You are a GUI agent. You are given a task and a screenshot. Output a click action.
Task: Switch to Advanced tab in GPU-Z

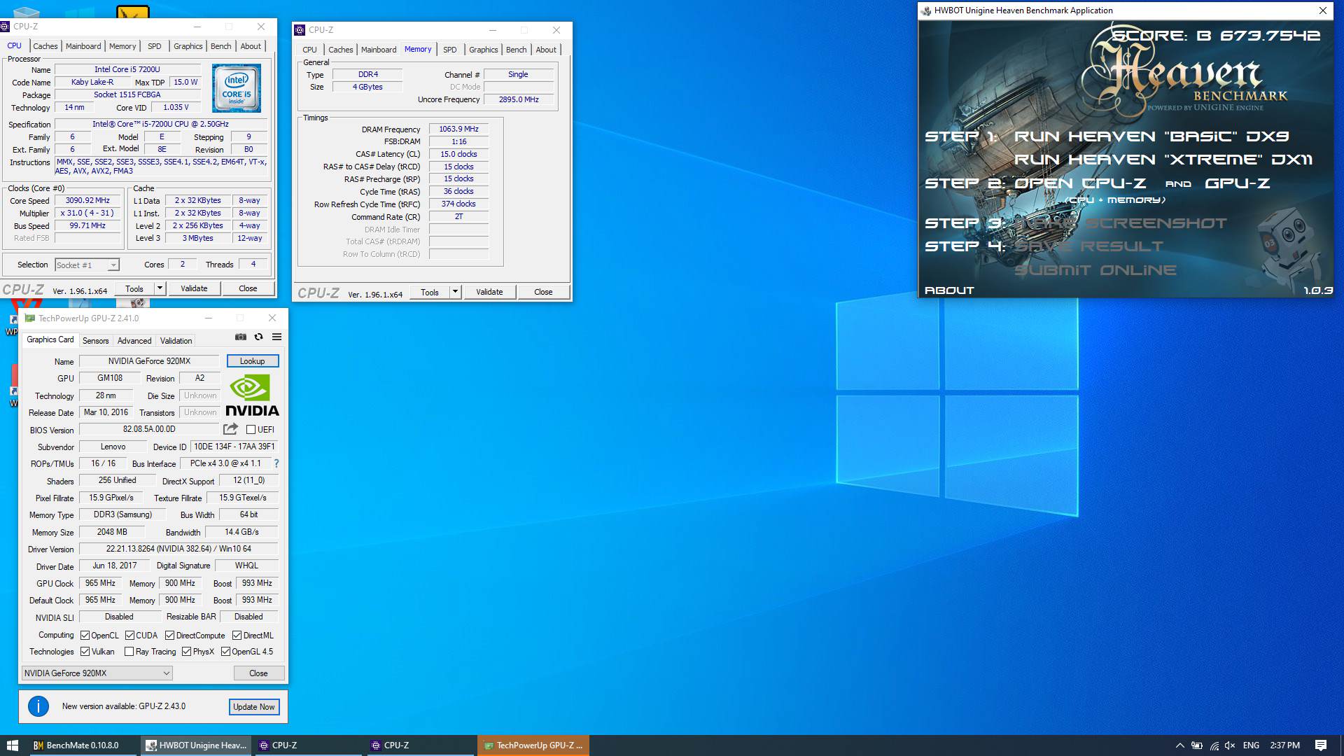point(134,341)
